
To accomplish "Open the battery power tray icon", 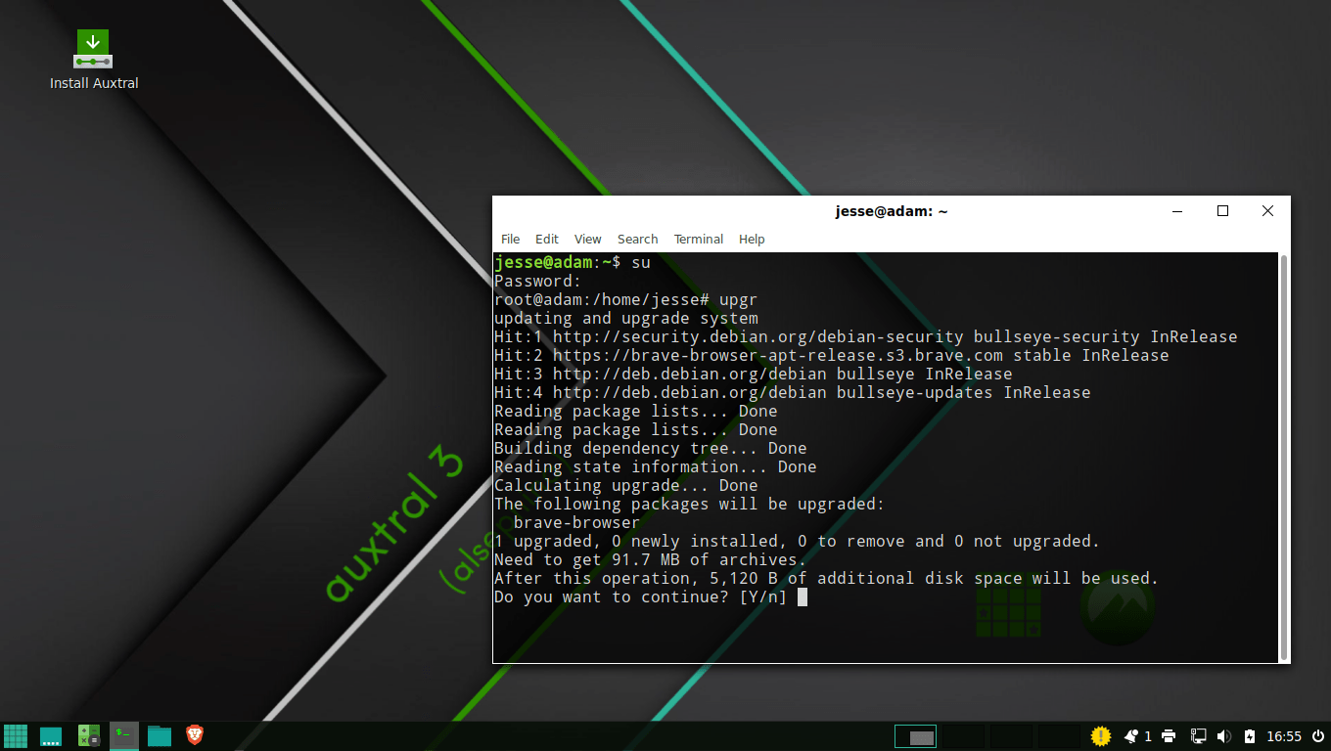I will (1250, 736).
